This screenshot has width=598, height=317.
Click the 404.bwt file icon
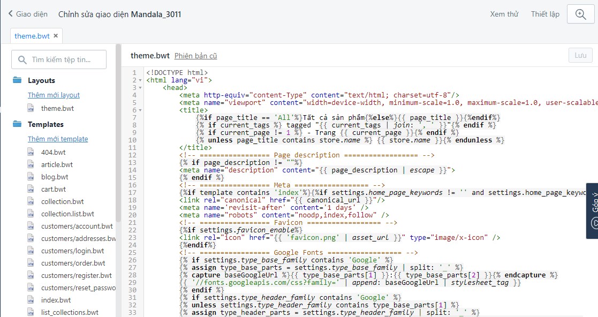point(31,152)
